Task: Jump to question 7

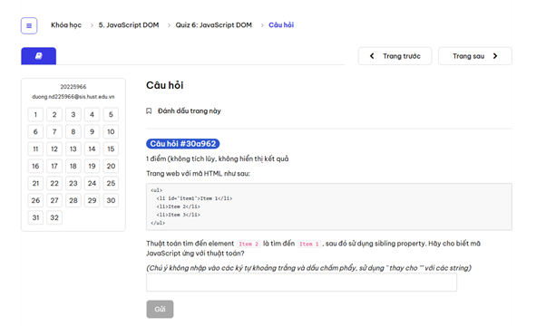Action: click(x=54, y=131)
